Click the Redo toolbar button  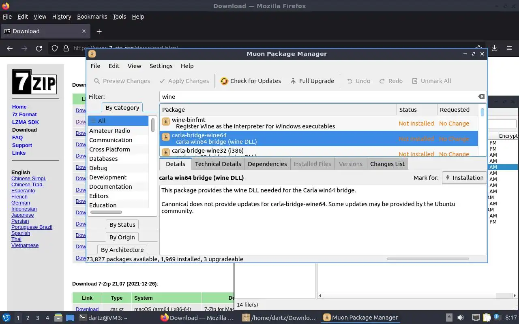point(391,81)
